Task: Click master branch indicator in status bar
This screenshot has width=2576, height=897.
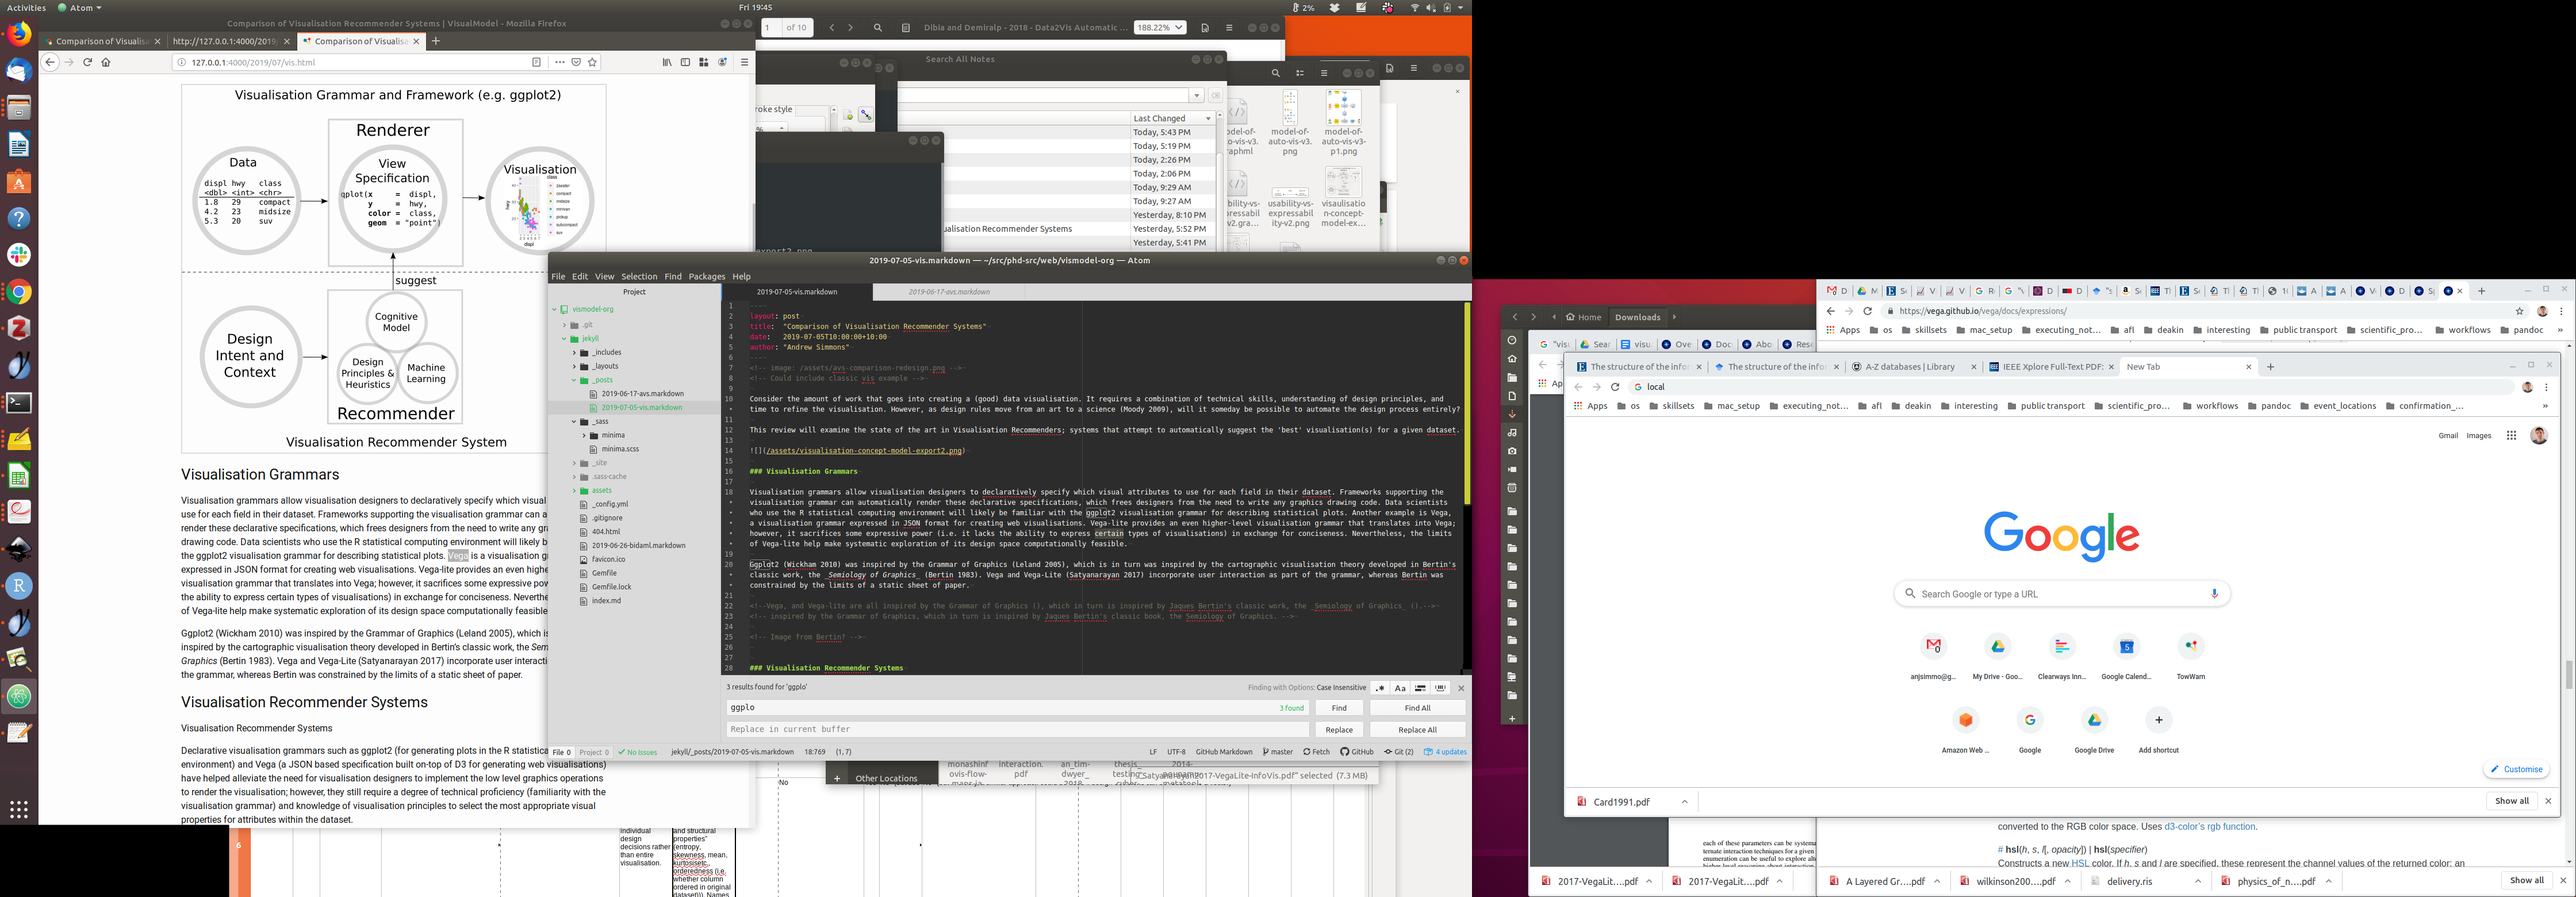Action: coord(1278,752)
